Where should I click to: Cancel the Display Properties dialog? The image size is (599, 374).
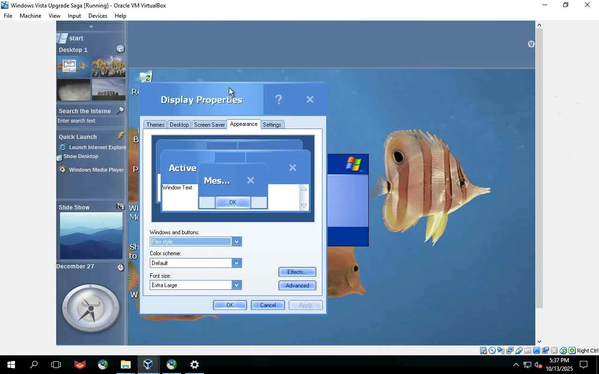tap(268, 305)
